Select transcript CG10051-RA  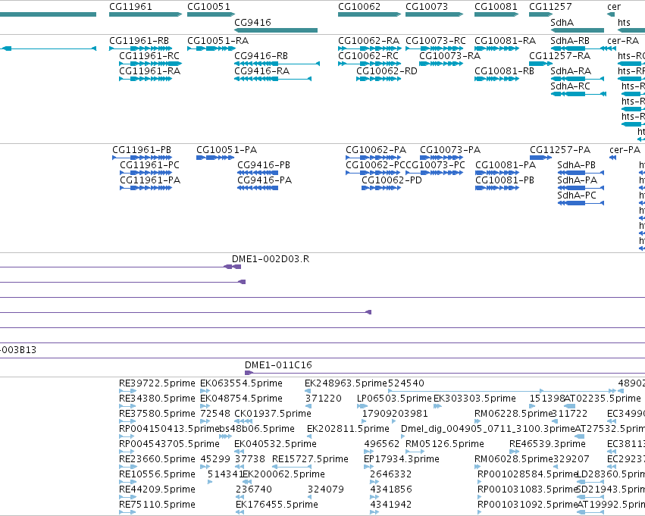click(x=211, y=48)
